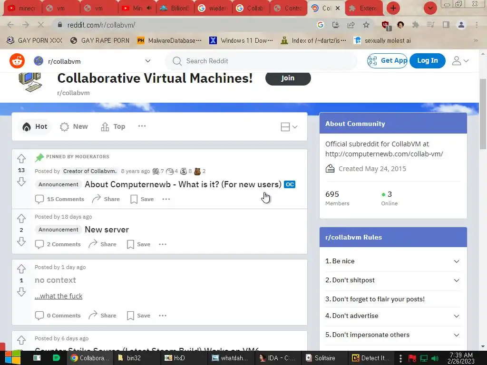The height and width of the screenshot is (365, 487).
Task: Open the uBlock Origin extension icon
Action: (386, 25)
